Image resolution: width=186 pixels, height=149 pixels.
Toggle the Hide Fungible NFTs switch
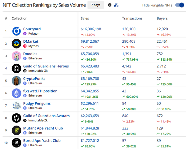(179, 5)
